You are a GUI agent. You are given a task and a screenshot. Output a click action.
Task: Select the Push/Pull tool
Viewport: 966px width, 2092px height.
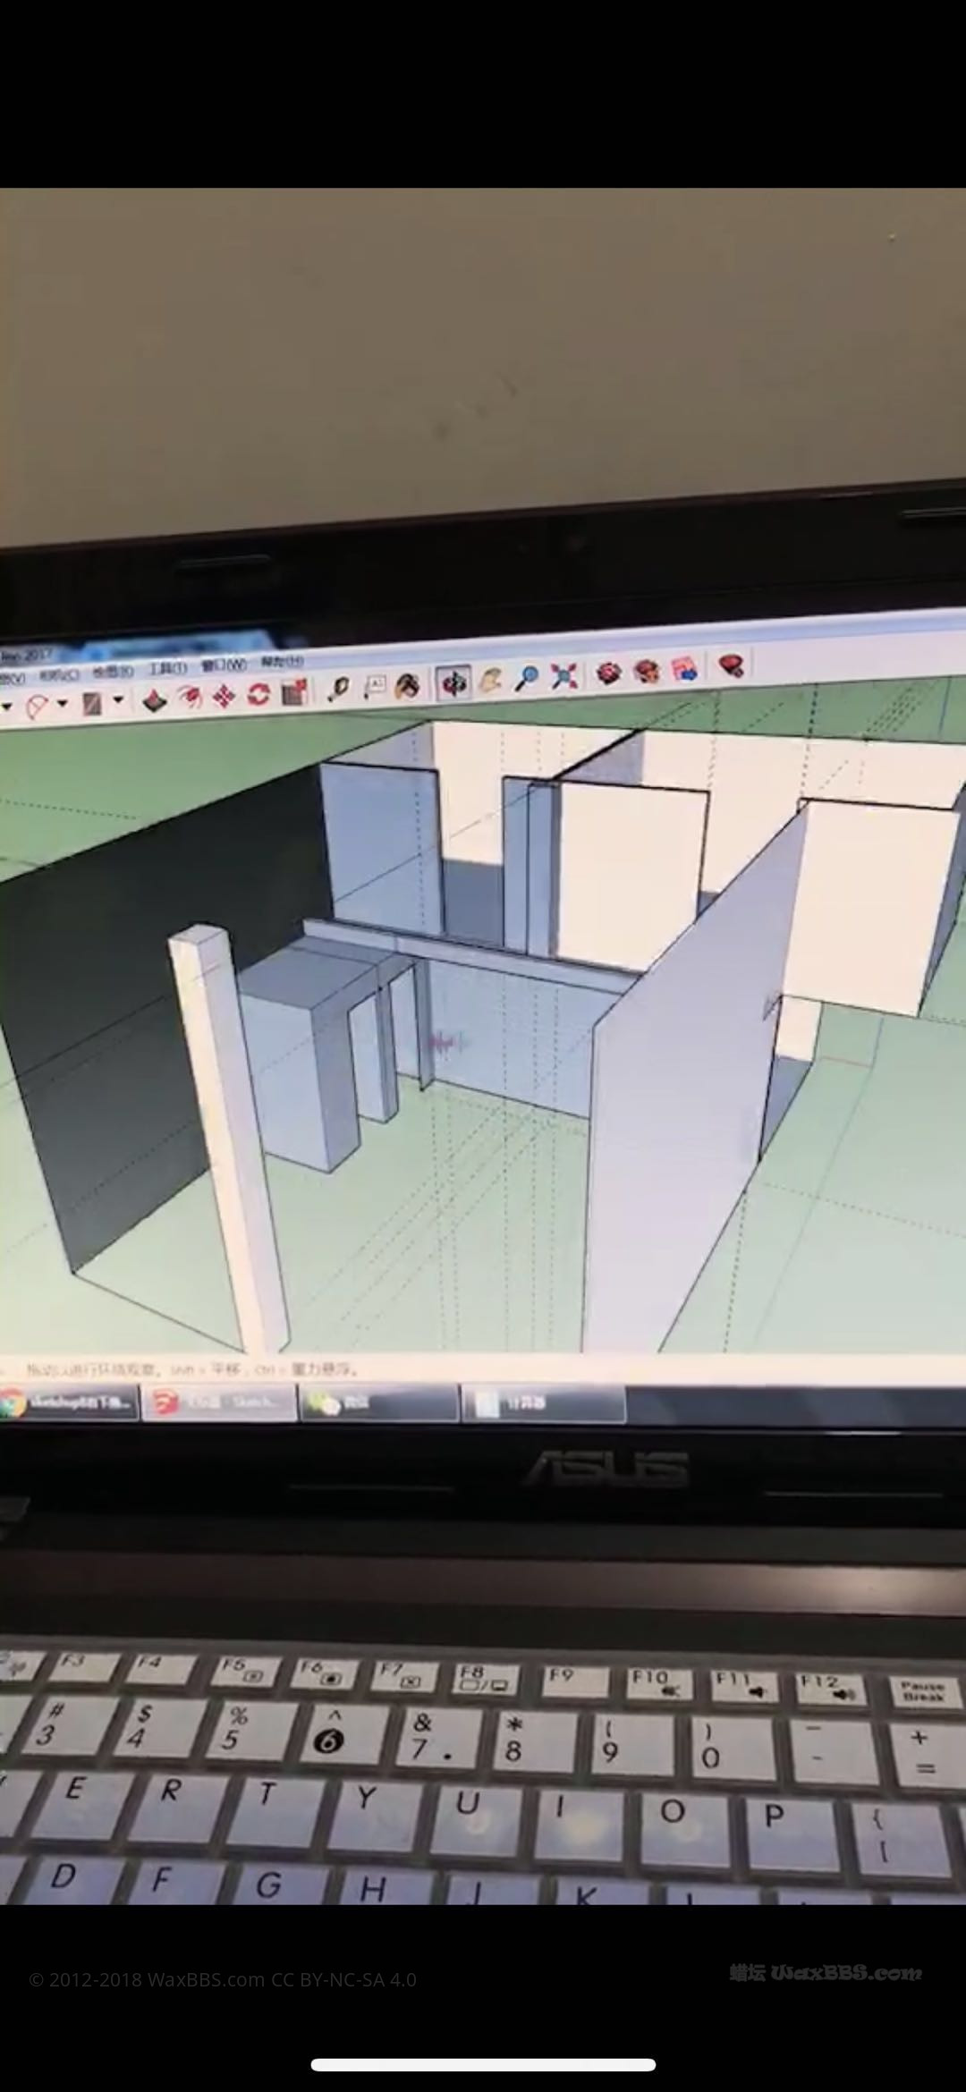tap(155, 700)
